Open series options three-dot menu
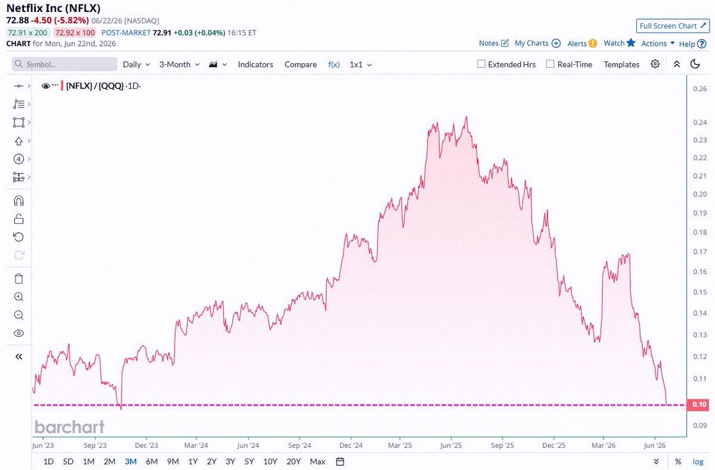 (55, 86)
